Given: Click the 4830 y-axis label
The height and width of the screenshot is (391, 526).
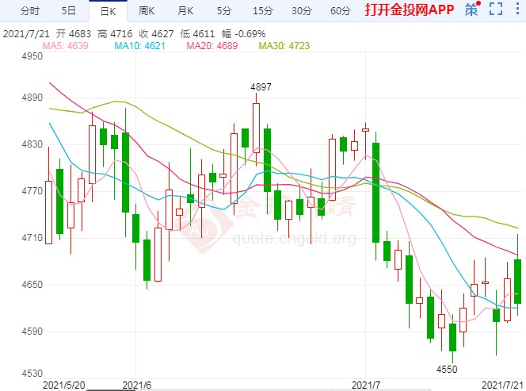Looking at the screenshot, I should [32, 144].
